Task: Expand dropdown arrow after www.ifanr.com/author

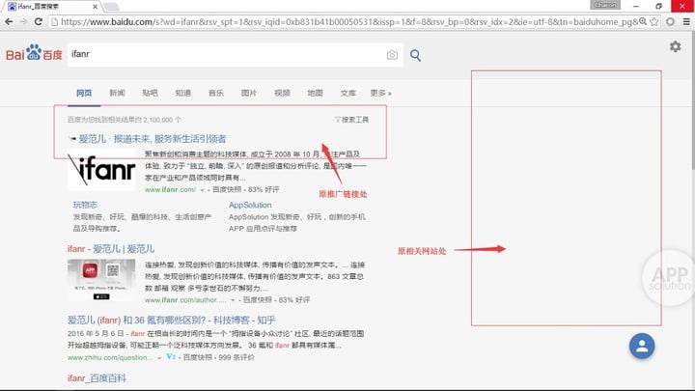Action: [233, 300]
